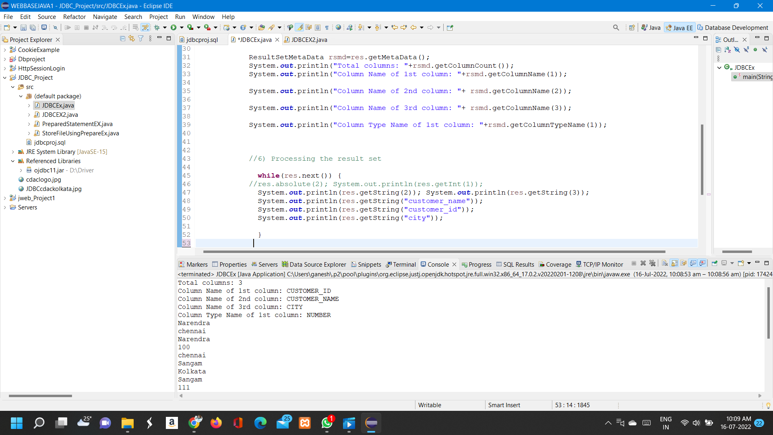Image resolution: width=773 pixels, height=435 pixels.
Task: Open the Navigate menu
Action: pos(105,17)
